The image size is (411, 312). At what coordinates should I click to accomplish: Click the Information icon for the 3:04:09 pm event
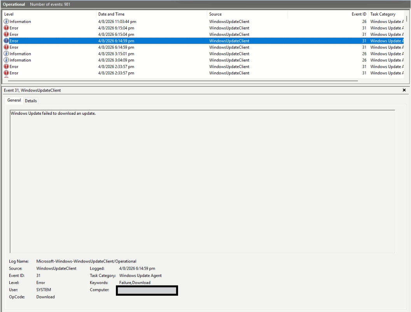click(6, 60)
